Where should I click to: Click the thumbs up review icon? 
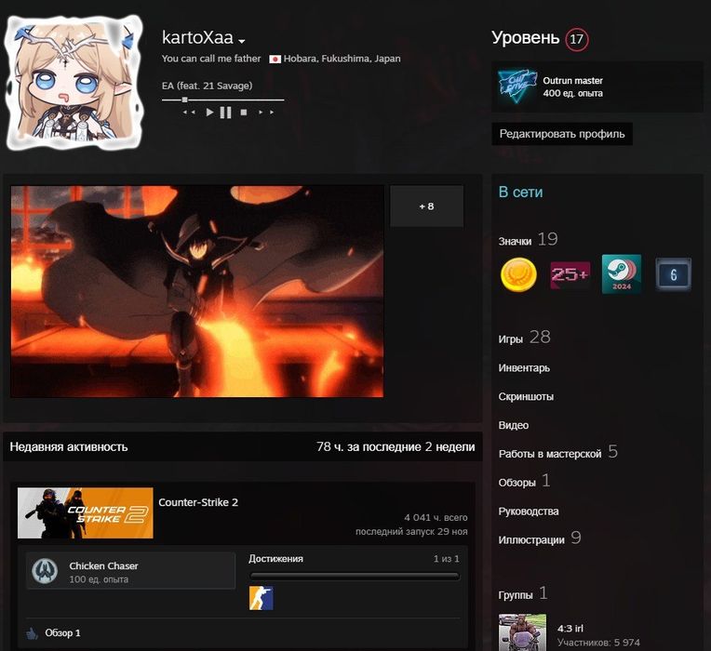click(32, 633)
